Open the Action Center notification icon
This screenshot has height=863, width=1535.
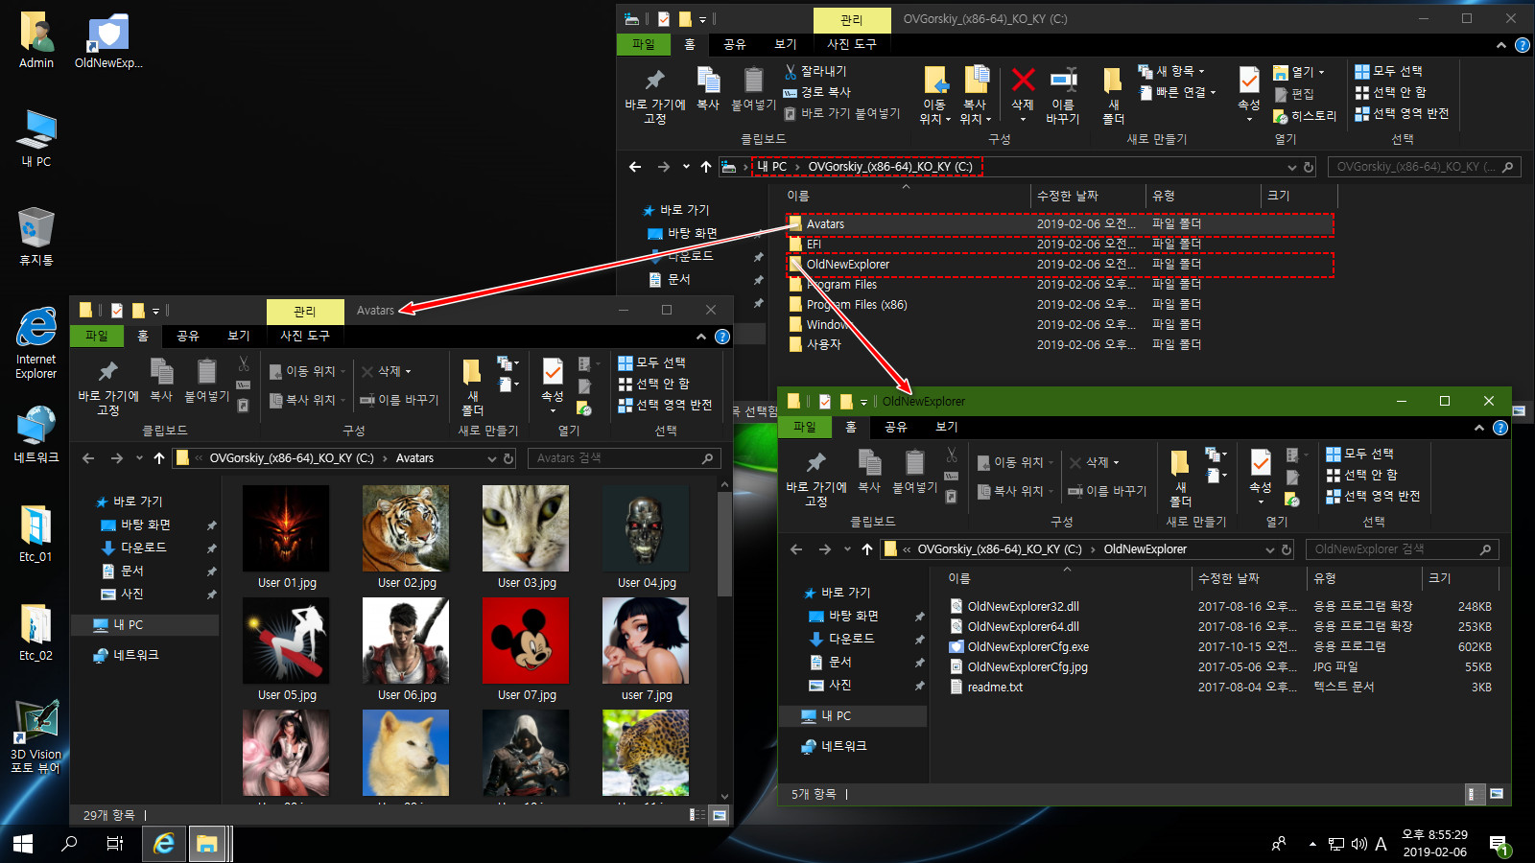pyautogui.click(x=1499, y=845)
